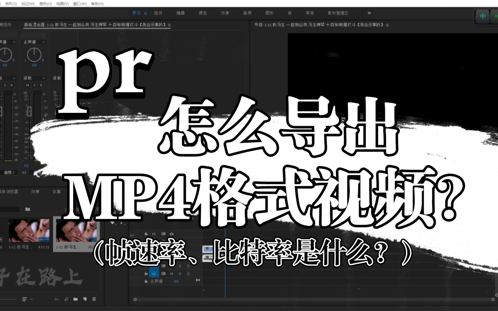Screen dimensions: 498x311
Task: Click the 主声道 volume value 0.0
Action: tap(176, 281)
